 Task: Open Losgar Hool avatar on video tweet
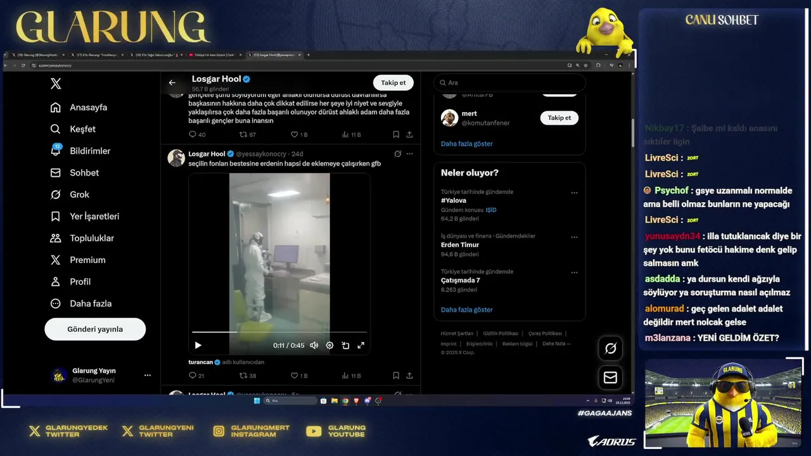pyautogui.click(x=176, y=158)
